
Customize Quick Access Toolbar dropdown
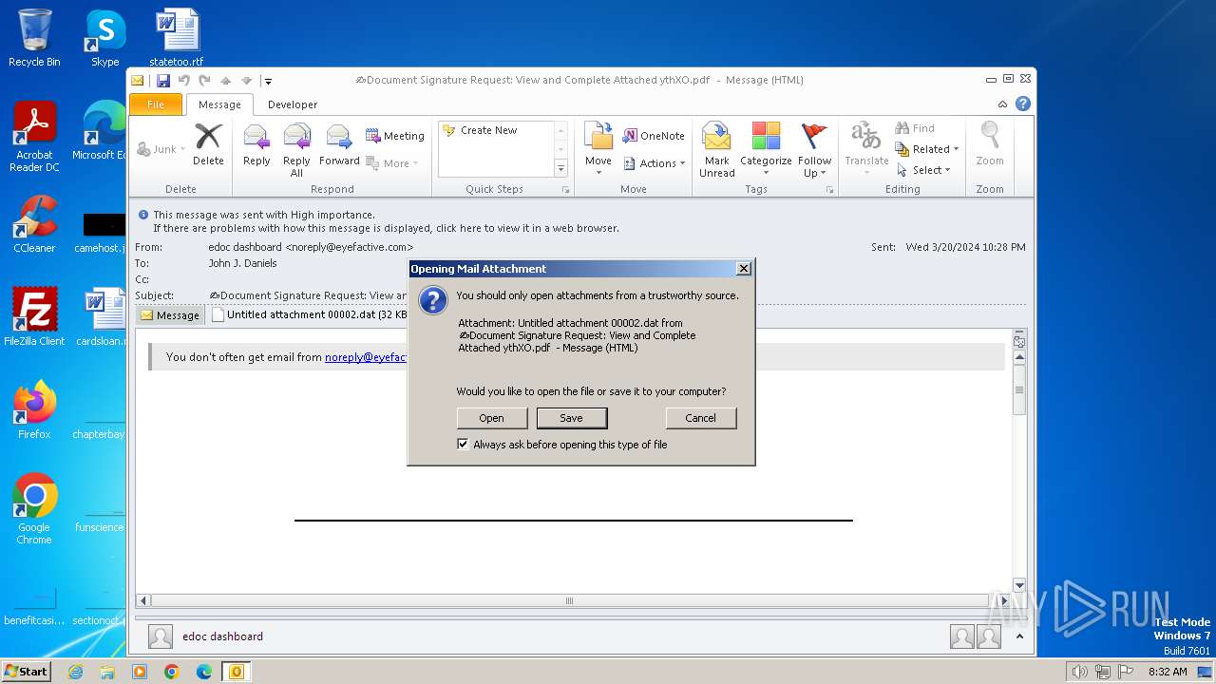click(268, 82)
